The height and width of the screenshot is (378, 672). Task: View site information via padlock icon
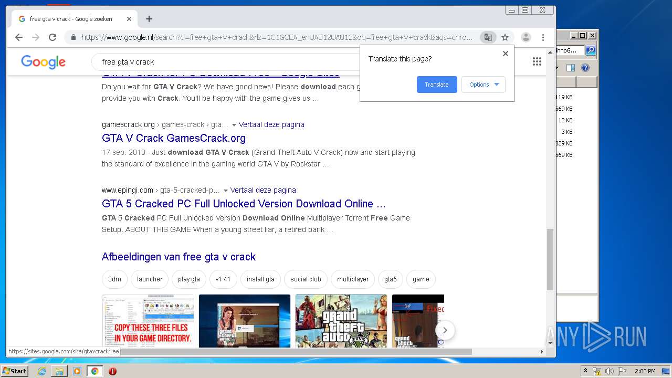(x=73, y=37)
